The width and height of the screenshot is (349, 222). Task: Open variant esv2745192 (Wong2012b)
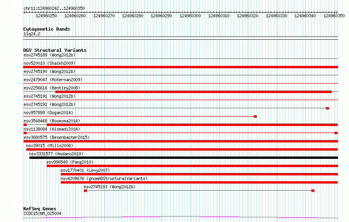click(49, 104)
